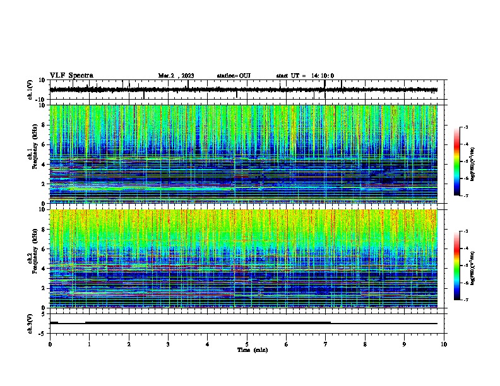Click time axis tick label "3"
Image resolution: width=500 pixels, height=386 pixels.
pos(168,344)
